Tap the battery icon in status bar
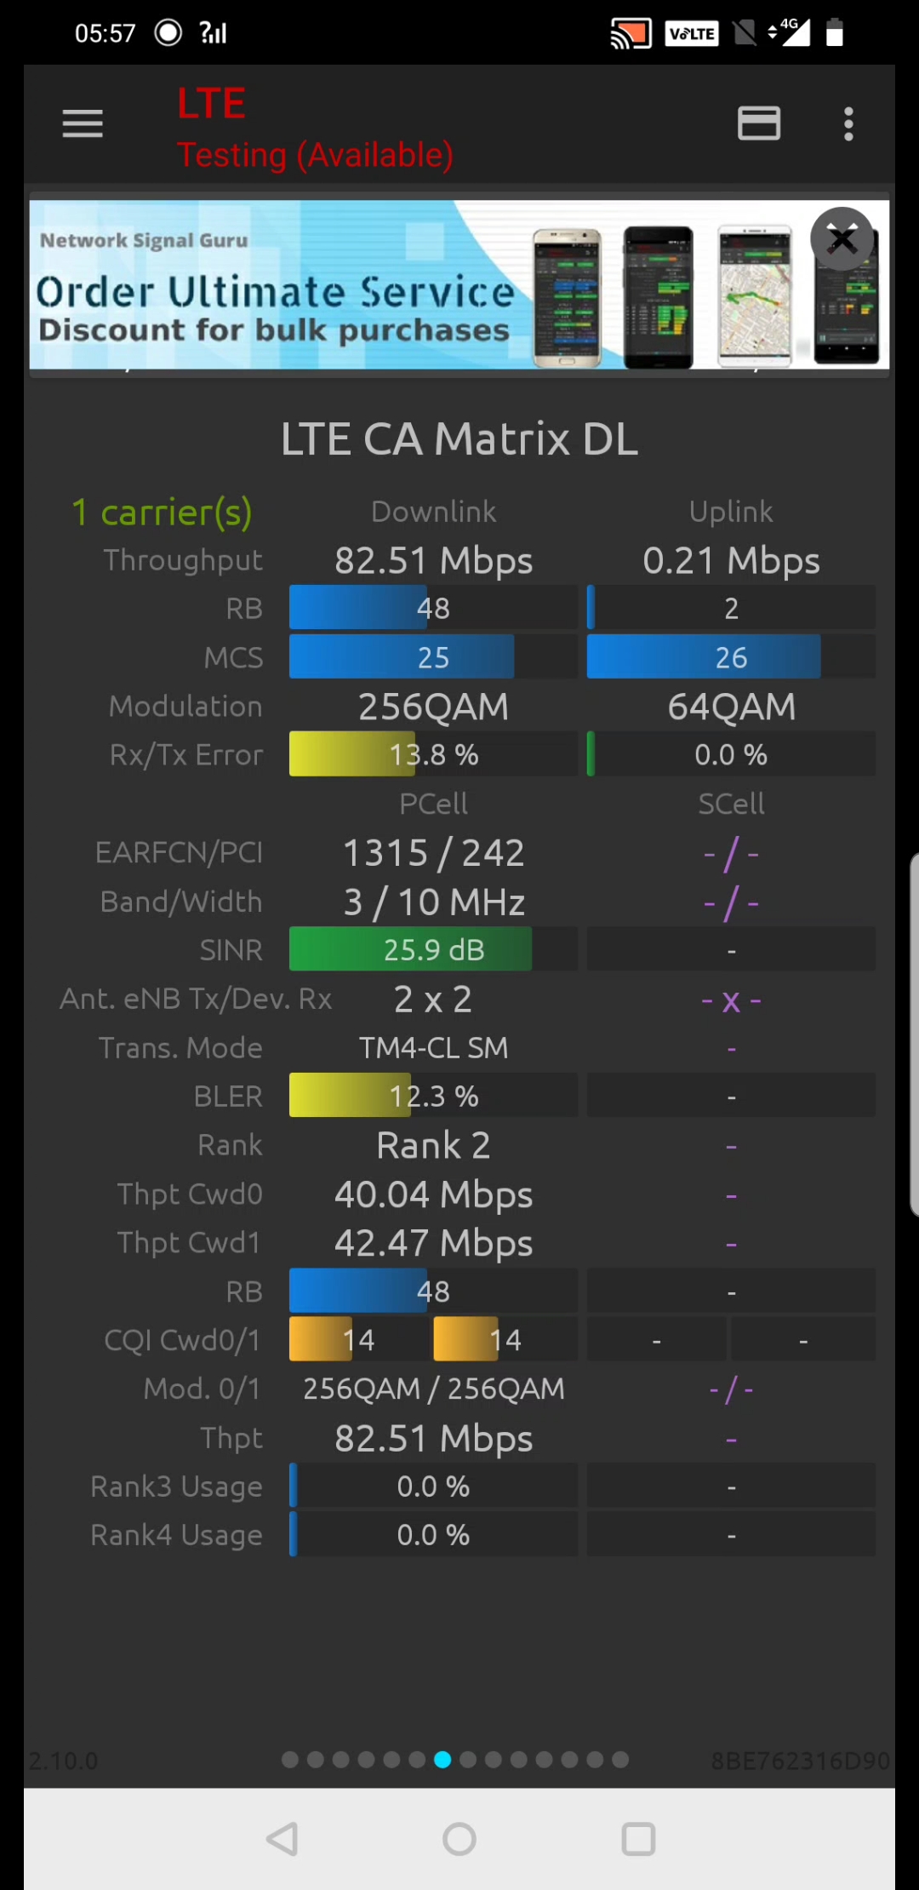Viewport: 919px width, 1890px height. [834, 33]
